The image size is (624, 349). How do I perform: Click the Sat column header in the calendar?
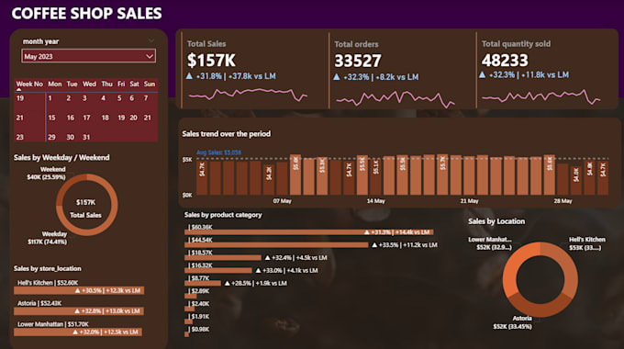point(134,84)
